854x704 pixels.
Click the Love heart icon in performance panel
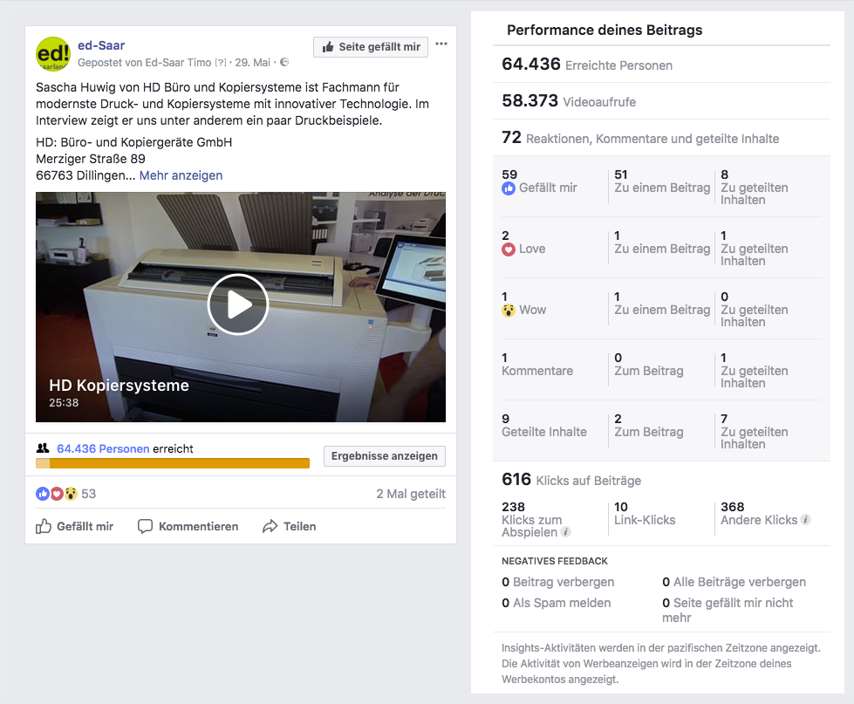[x=509, y=249]
